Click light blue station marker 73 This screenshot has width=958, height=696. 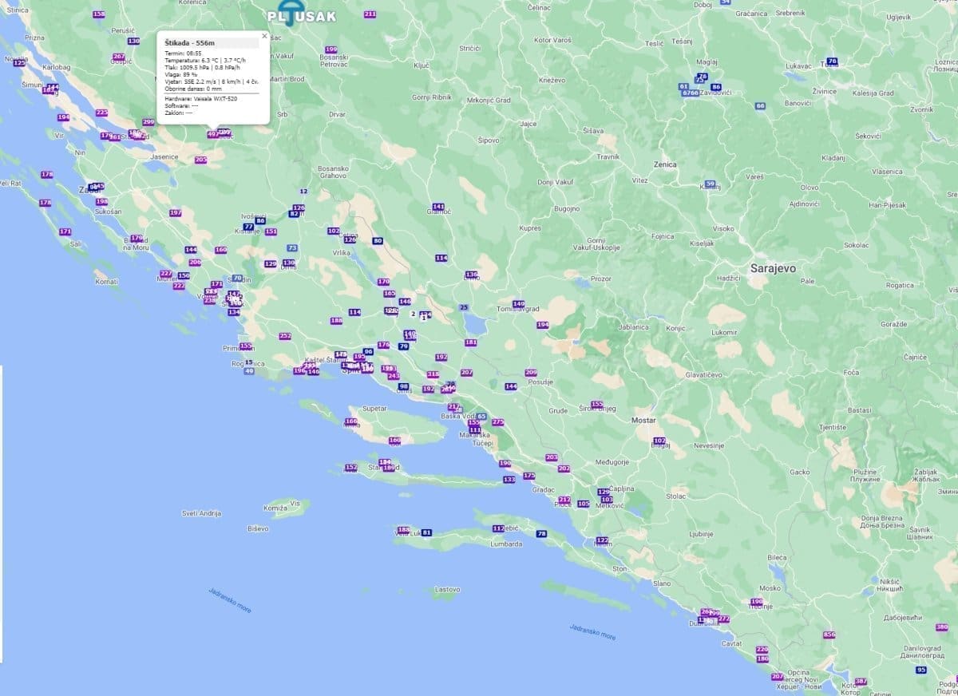(292, 248)
